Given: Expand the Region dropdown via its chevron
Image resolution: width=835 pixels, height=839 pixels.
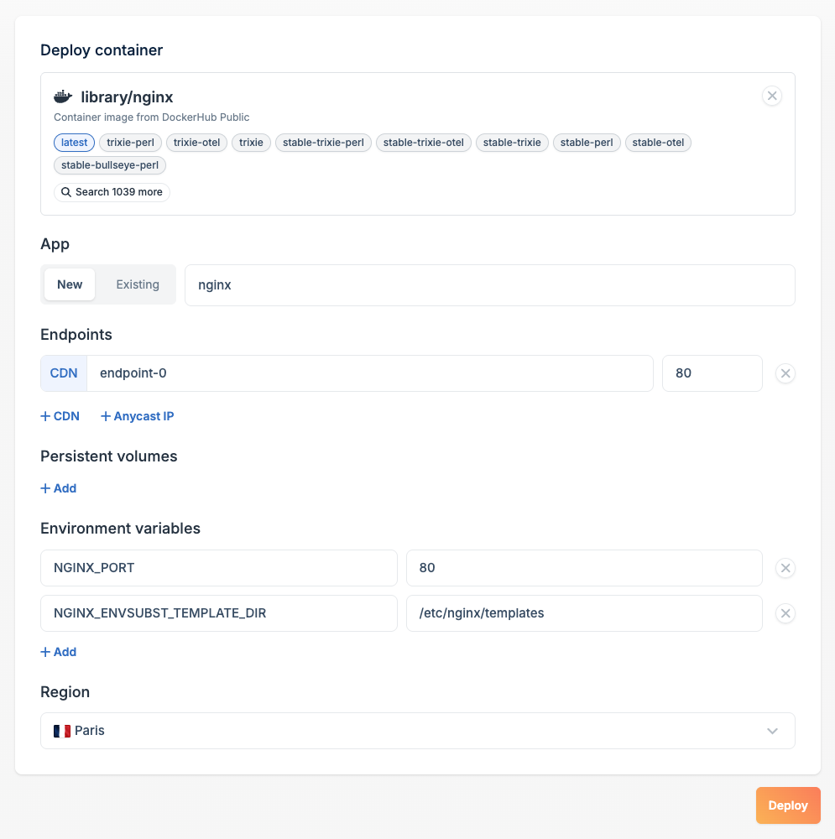Looking at the screenshot, I should [772, 731].
